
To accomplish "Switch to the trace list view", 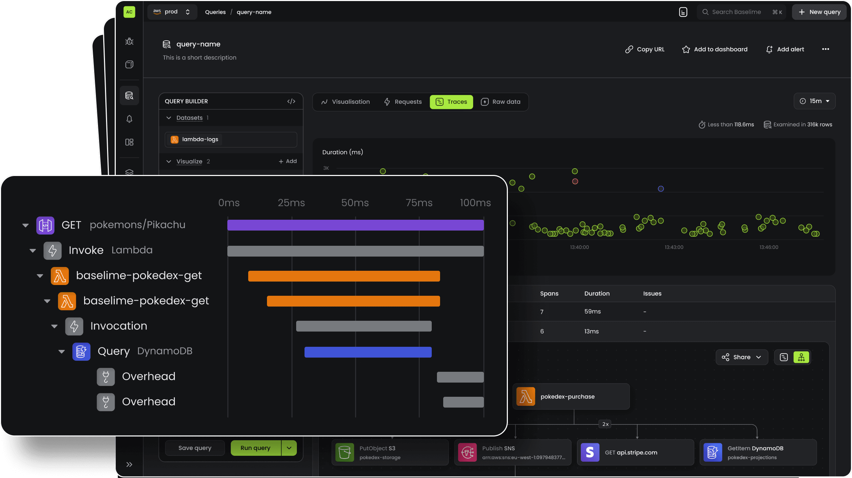I will pyautogui.click(x=784, y=357).
